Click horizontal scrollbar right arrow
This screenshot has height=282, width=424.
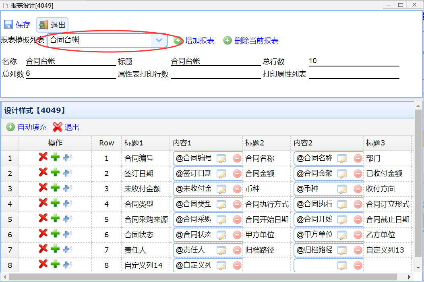[x=409, y=277]
